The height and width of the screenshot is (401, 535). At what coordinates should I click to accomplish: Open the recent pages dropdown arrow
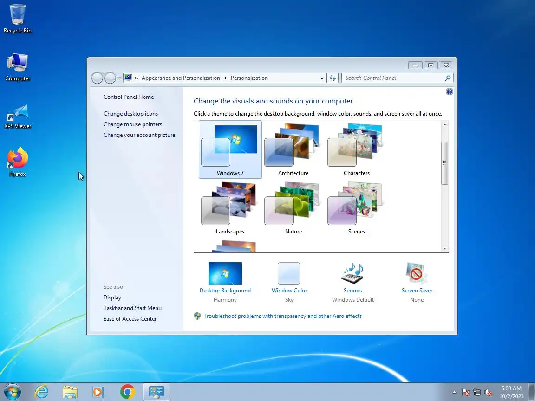119,78
